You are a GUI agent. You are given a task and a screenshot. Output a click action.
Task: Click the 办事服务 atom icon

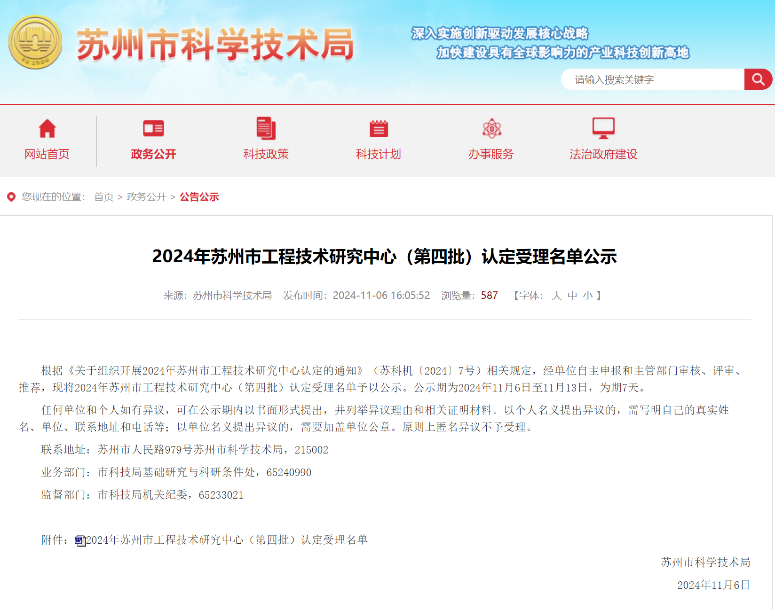pyautogui.click(x=491, y=128)
